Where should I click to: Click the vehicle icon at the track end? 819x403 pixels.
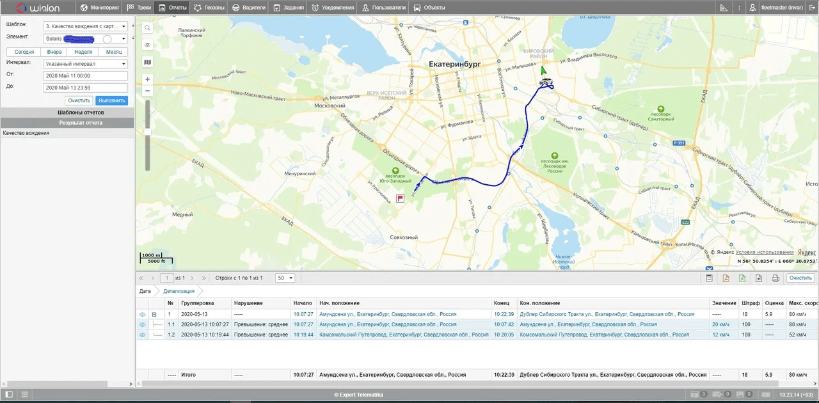(545, 82)
